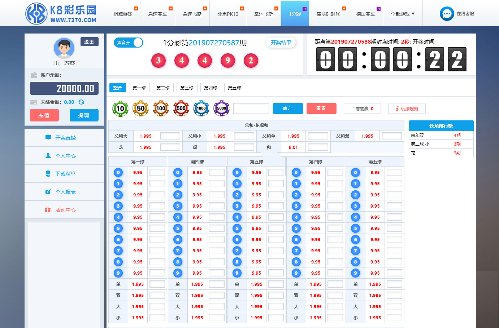Open 开奖结果 draw results
Image resolution: width=499 pixels, height=328 pixels.
tap(281, 43)
